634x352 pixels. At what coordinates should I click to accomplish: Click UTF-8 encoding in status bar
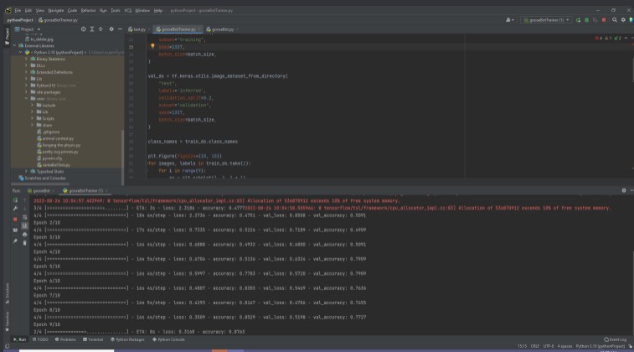(x=549, y=346)
